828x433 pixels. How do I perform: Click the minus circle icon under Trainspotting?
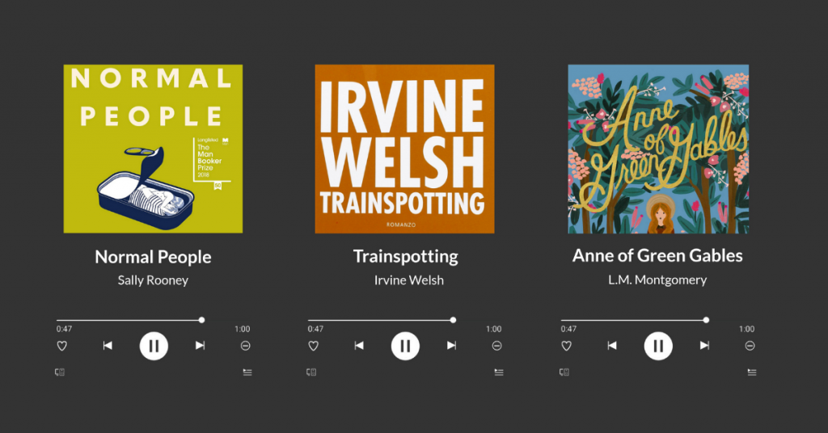[497, 346]
